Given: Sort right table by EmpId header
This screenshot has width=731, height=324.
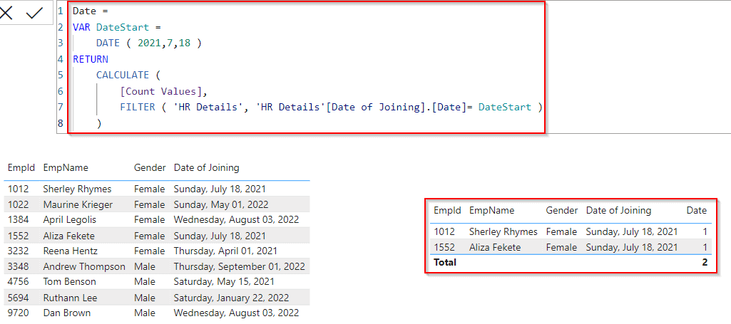Looking at the screenshot, I should [448, 210].
